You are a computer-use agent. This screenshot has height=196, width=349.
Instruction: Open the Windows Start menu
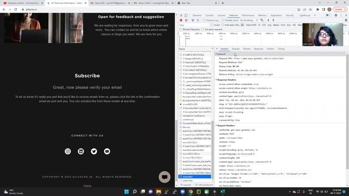click(x=127, y=192)
